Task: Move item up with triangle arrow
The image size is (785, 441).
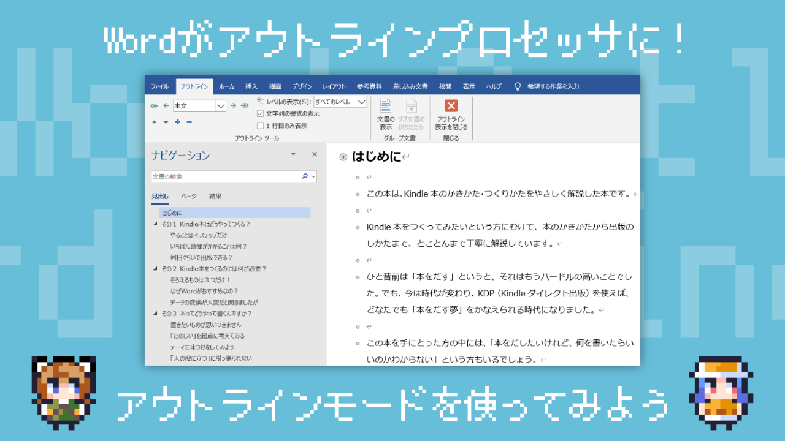Action: coord(154,122)
